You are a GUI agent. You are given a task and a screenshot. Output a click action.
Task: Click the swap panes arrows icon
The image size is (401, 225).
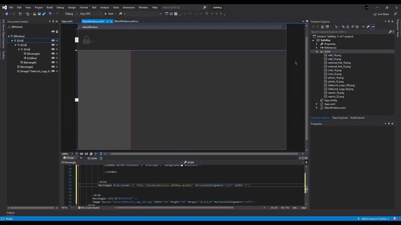click(81, 158)
